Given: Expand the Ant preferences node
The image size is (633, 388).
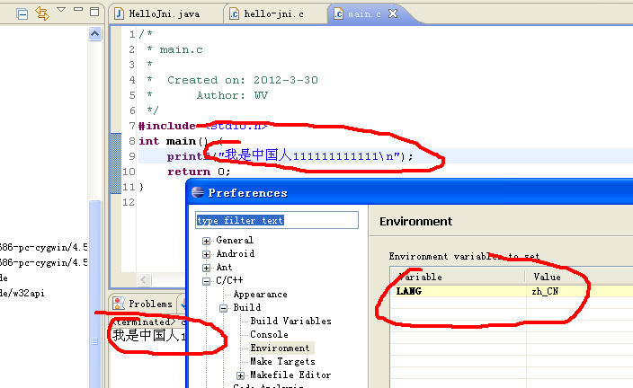Looking at the screenshot, I should (206, 268).
